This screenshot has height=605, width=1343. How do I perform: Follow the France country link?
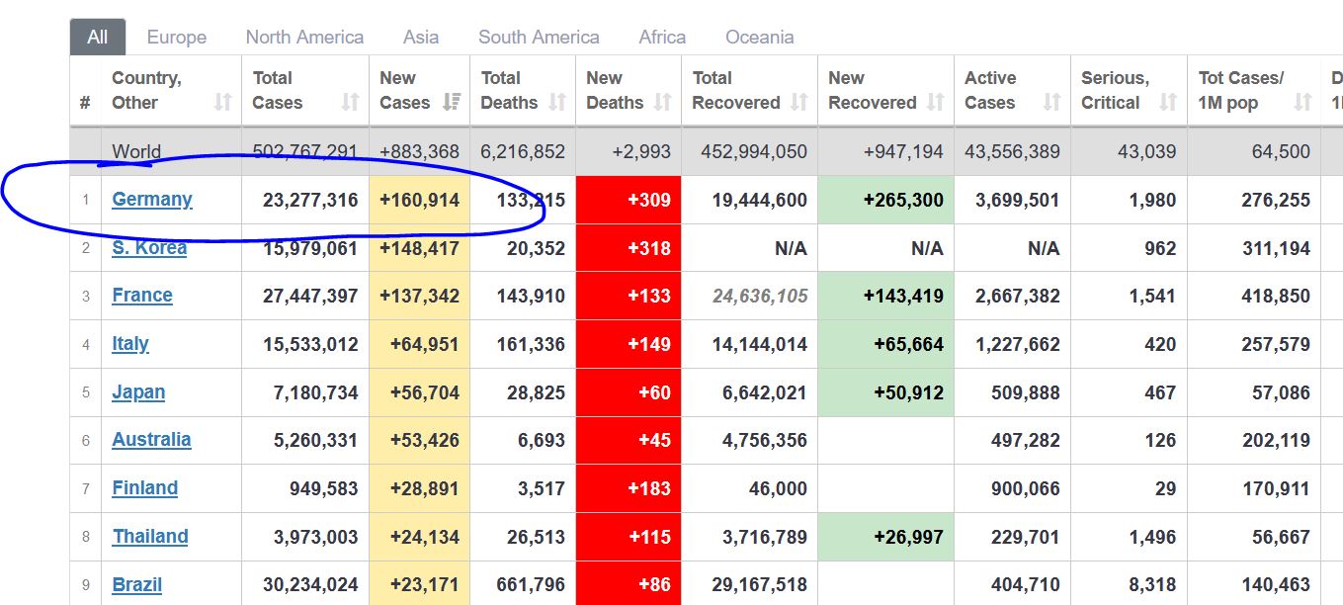tap(142, 296)
